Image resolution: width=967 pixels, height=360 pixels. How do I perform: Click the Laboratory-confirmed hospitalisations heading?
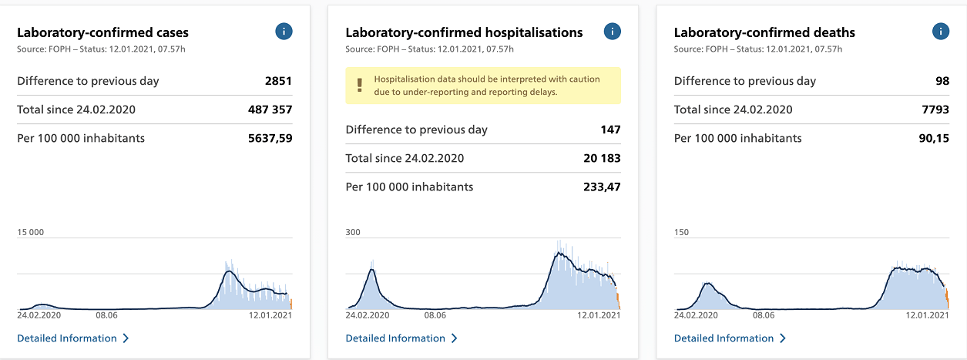(x=464, y=32)
